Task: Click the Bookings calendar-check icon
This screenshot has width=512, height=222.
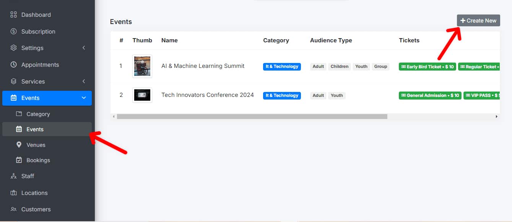Action: tap(19, 160)
